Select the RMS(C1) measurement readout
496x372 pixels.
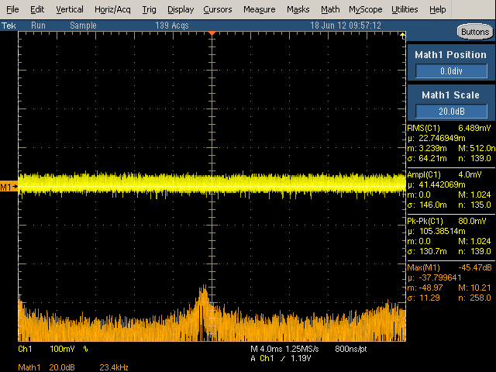451,143
